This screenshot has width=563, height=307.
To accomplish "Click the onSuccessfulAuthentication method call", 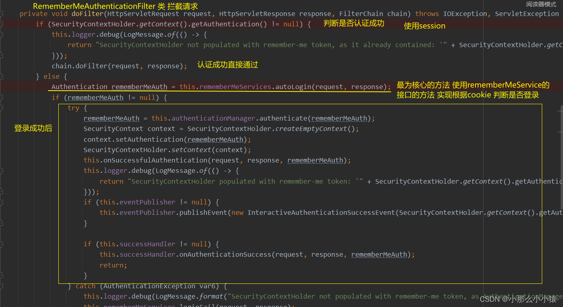I will click(155, 160).
